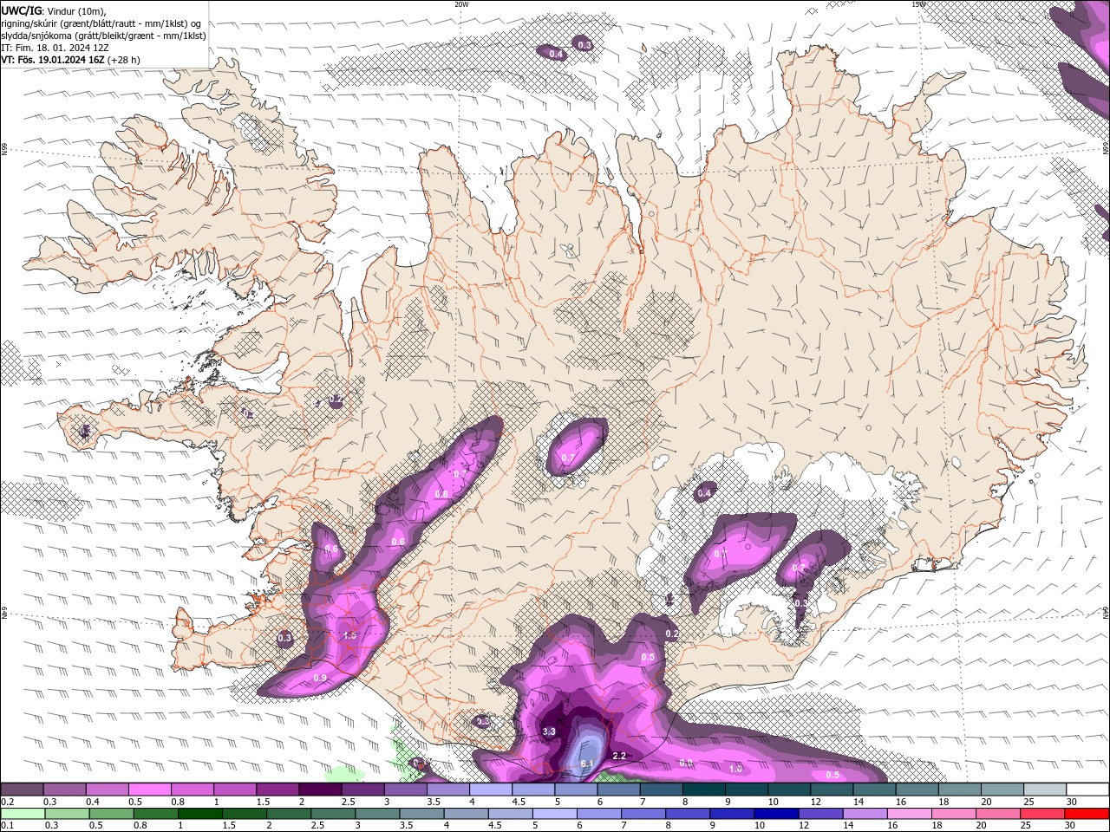Click the '12' label in the upper legend row
1110x832 pixels.
[x=815, y=802]
